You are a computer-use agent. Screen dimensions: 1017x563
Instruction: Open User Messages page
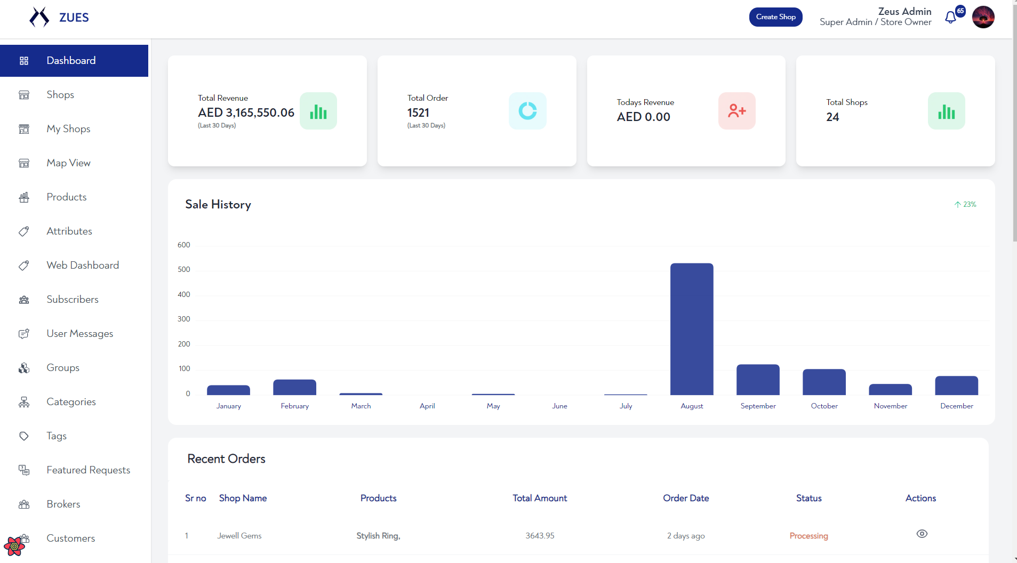pos(74,334)
